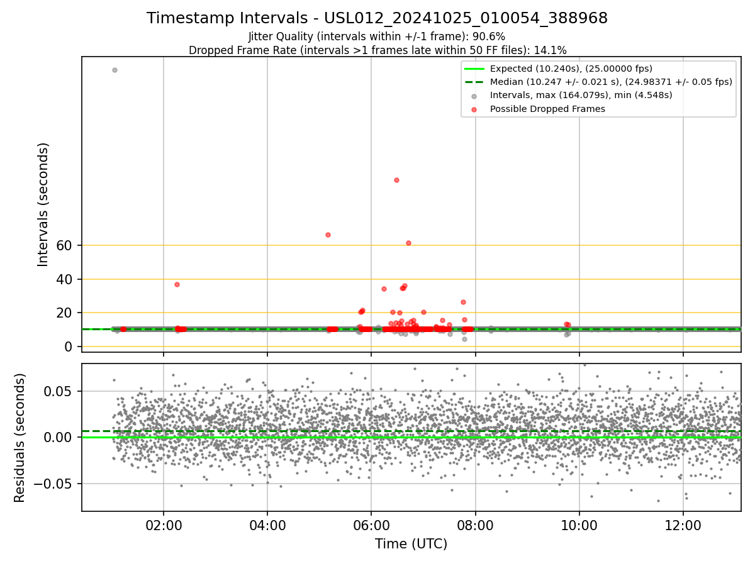The width and height of the screenshot is (755, 566).
Task: Select the red dropped-frame point near 02:15 below 40
Action: (177, 284)
